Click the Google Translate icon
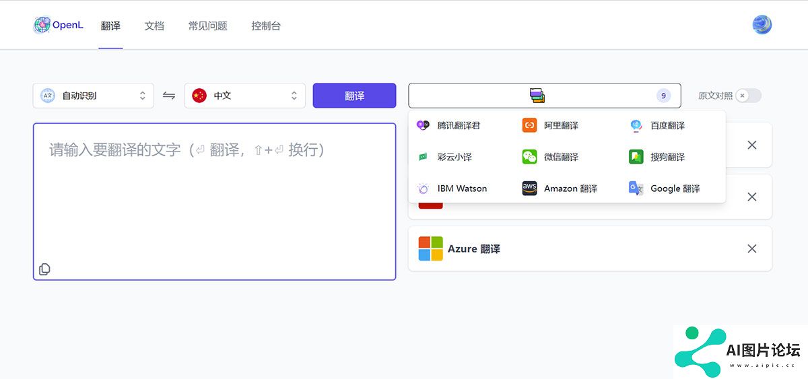 636,188
